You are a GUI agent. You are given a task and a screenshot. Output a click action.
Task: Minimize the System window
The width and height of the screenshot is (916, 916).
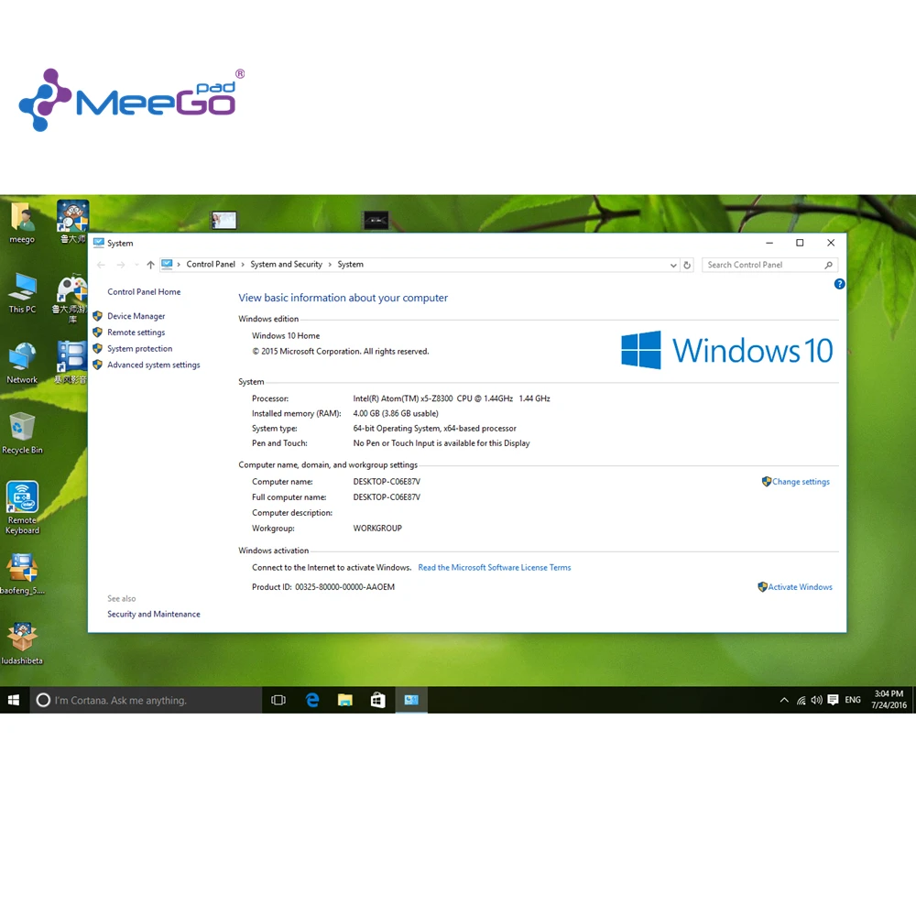(x=769, y=243)
